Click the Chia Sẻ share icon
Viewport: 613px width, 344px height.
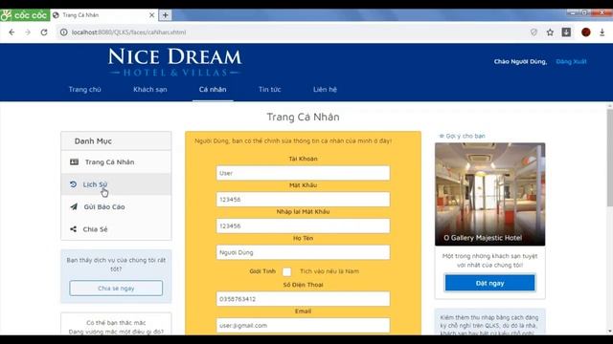tap(73, 229)
